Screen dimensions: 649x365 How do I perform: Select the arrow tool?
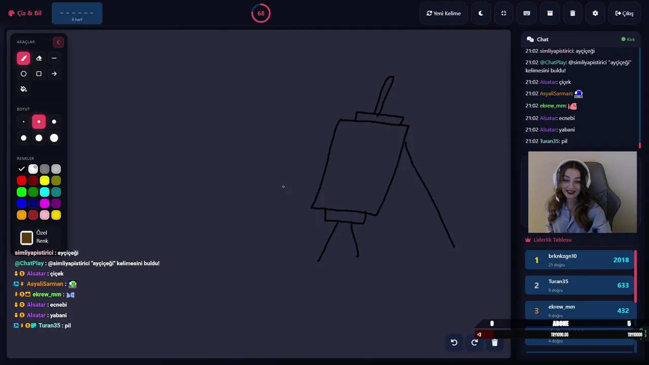tap(54, 74)
